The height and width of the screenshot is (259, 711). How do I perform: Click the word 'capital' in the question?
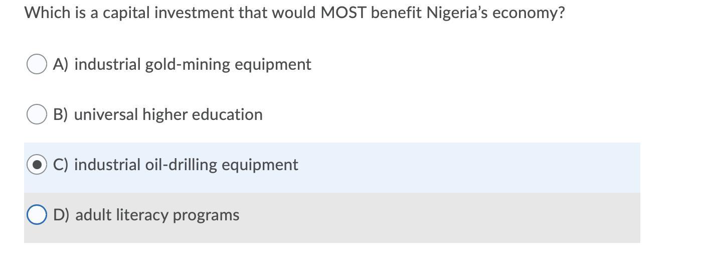coord(126,13)
